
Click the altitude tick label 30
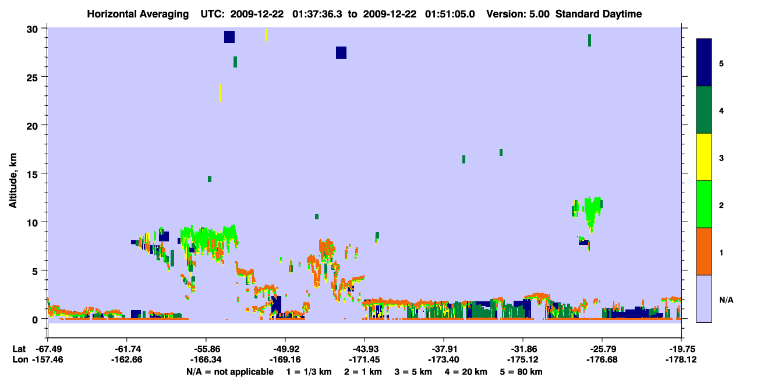point(33,29)
